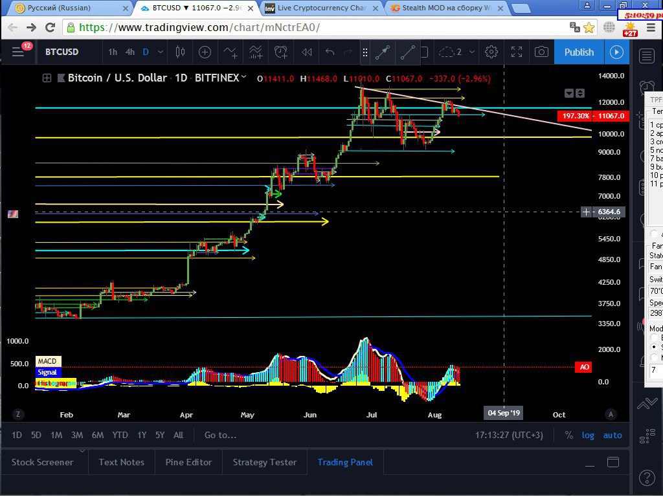
Task: Reload the page in Chrome
Action: pyautogui.click(x=50, y=27)
